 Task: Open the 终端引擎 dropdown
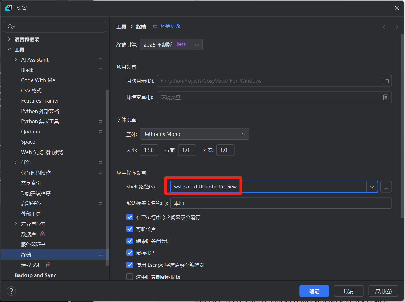pyautogui.click(x=171, y=44)
